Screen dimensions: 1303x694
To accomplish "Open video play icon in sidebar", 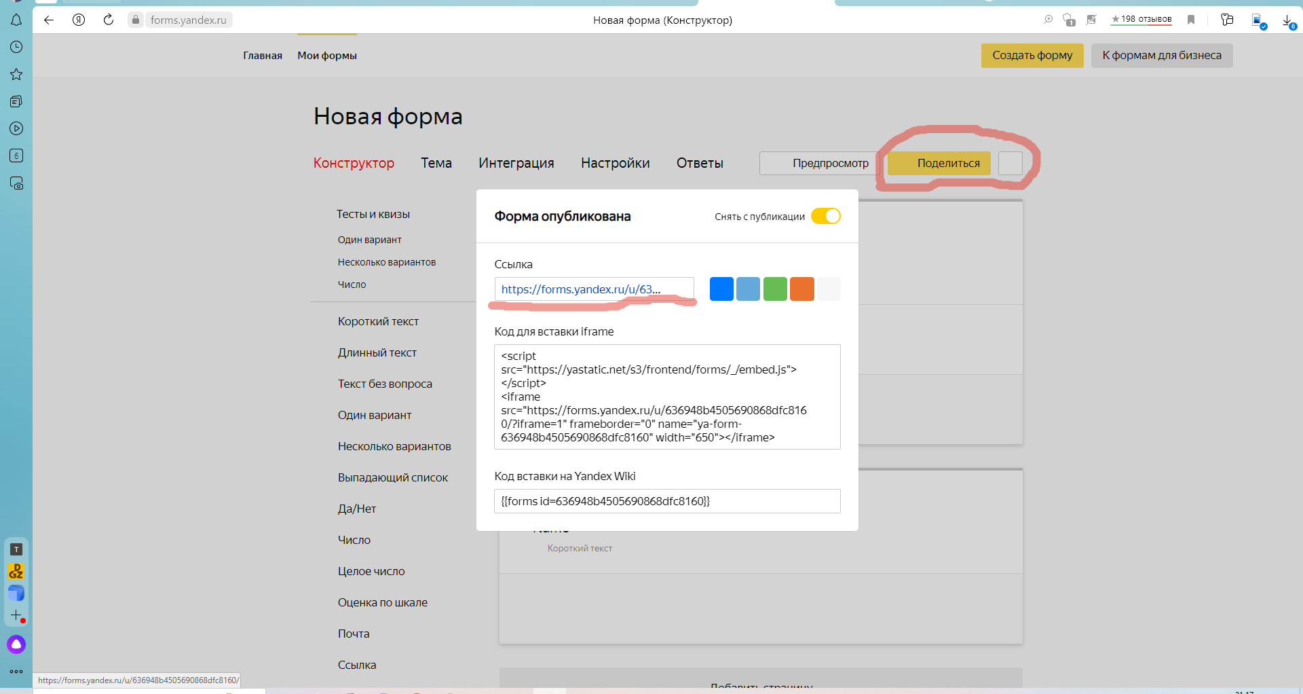I will (x=16, y=128).
